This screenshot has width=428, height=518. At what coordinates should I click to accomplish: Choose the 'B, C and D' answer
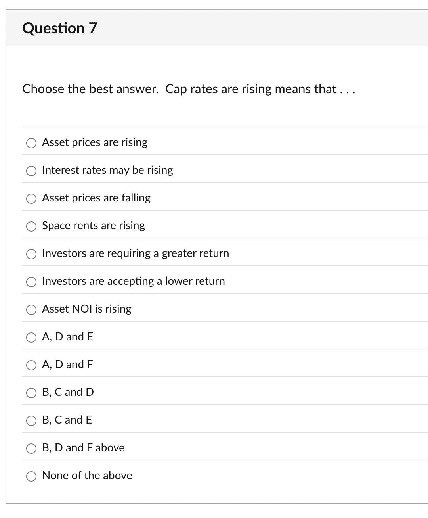pos(32,393)
